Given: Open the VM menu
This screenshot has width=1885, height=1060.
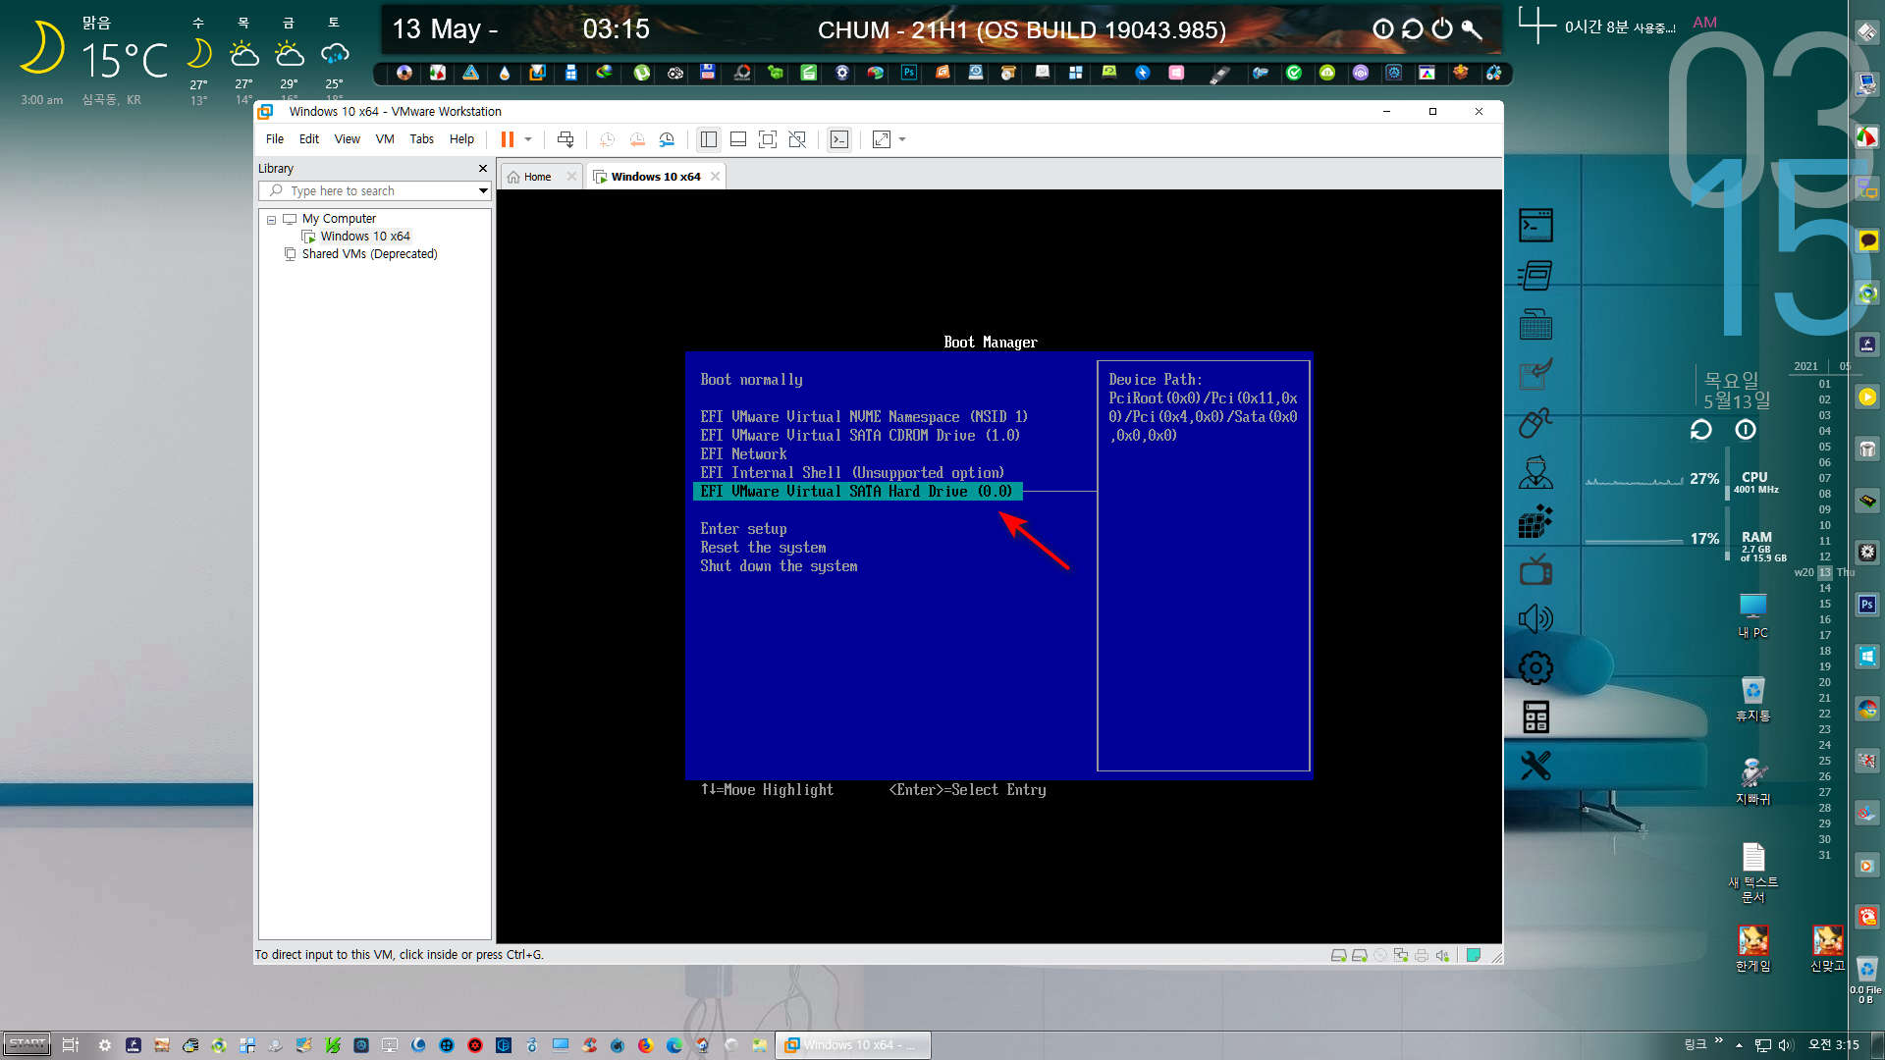Looking at the screenshot, I should 385,139.
